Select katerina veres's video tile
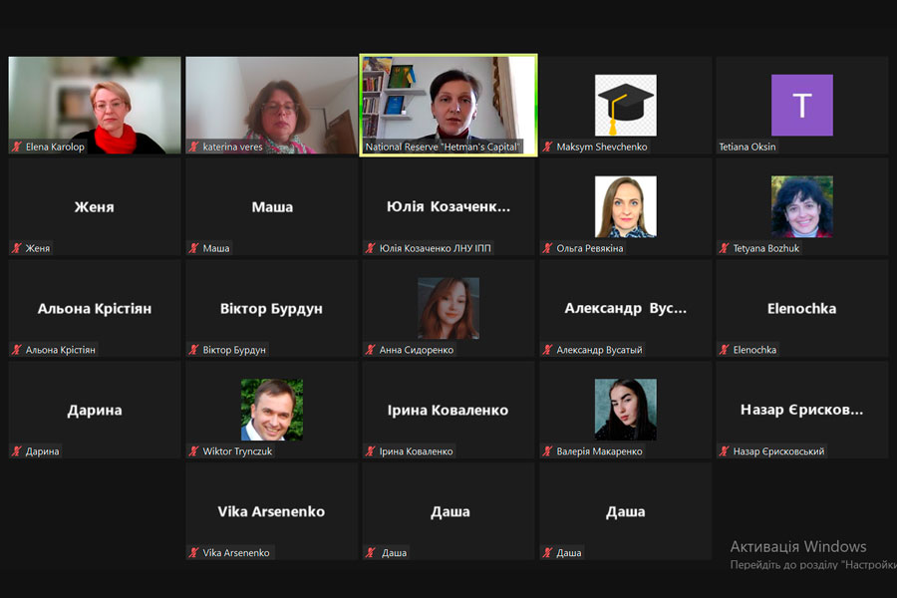The image size is (897, 598). pyautogui.click(x=272, y=106)
